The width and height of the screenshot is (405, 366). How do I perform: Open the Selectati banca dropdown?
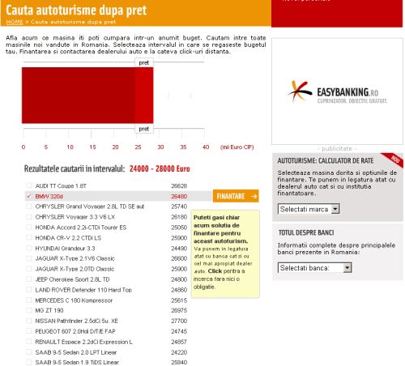coord(314,268)
